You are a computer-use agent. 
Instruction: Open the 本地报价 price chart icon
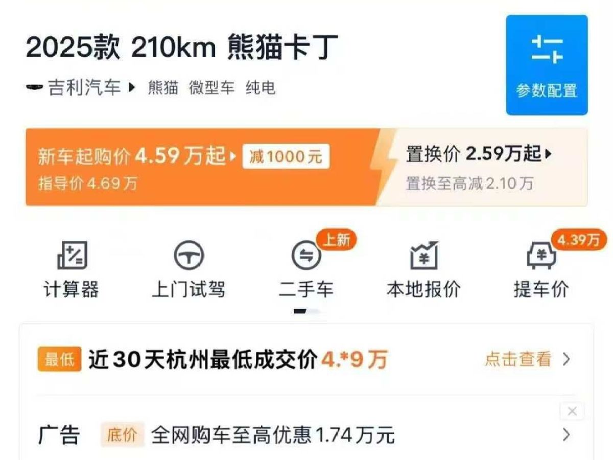click(424, 256)
